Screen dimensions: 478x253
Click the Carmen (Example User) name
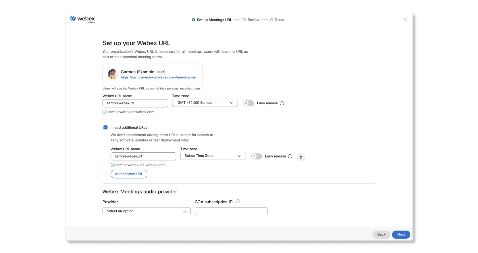(143, 72)
